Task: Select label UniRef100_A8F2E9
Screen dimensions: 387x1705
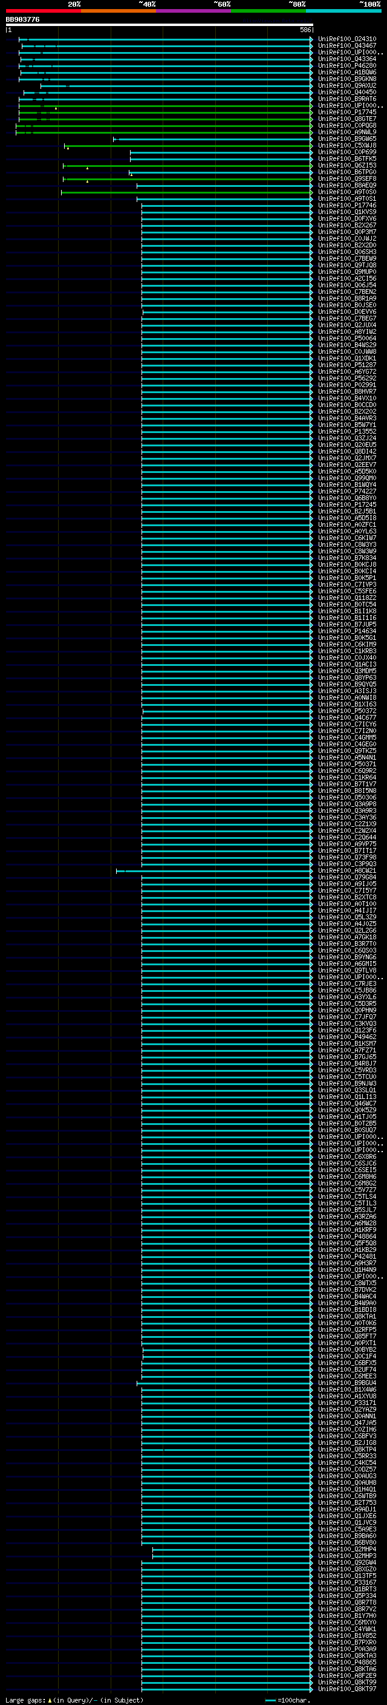Action: click(x=346, y=1675)
